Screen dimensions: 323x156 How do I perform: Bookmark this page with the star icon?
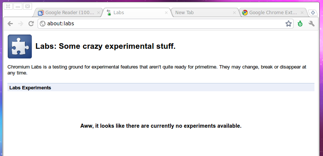pyautogui.click(x=288, y=23)
